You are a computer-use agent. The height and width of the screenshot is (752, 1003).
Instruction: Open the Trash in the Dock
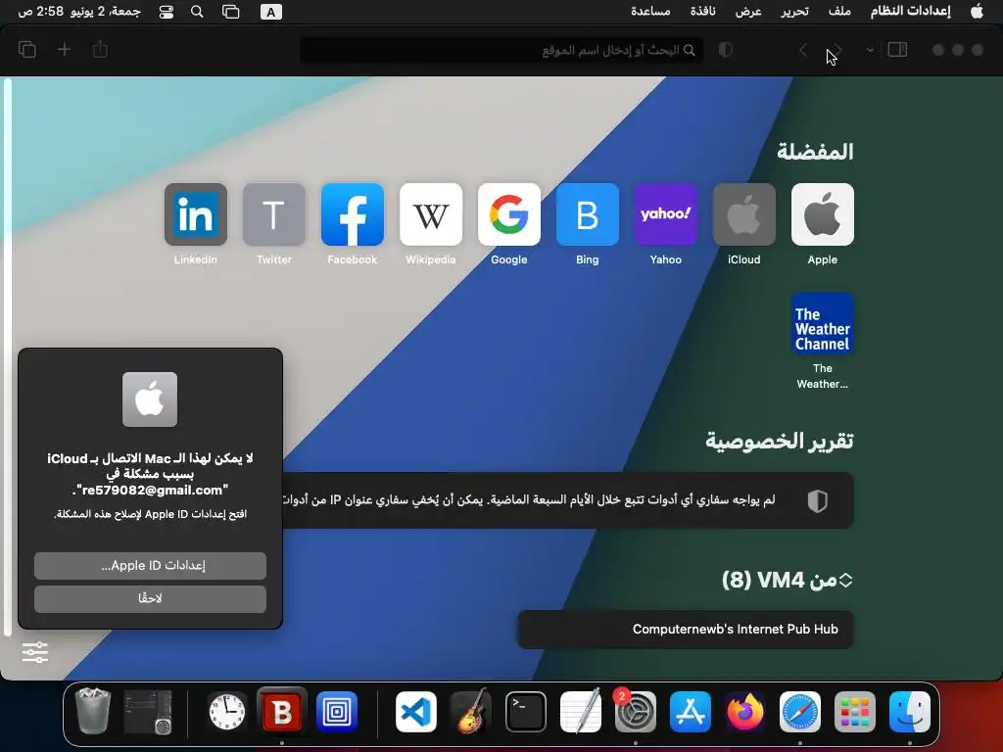[93, 712]
